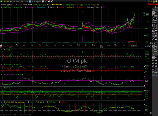Select the grid layout drawing tool
This screenshot has height=116, width=158.
point(154,12)
